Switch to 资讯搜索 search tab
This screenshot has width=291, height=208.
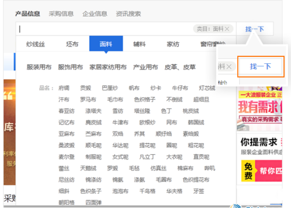coord(128,14)
